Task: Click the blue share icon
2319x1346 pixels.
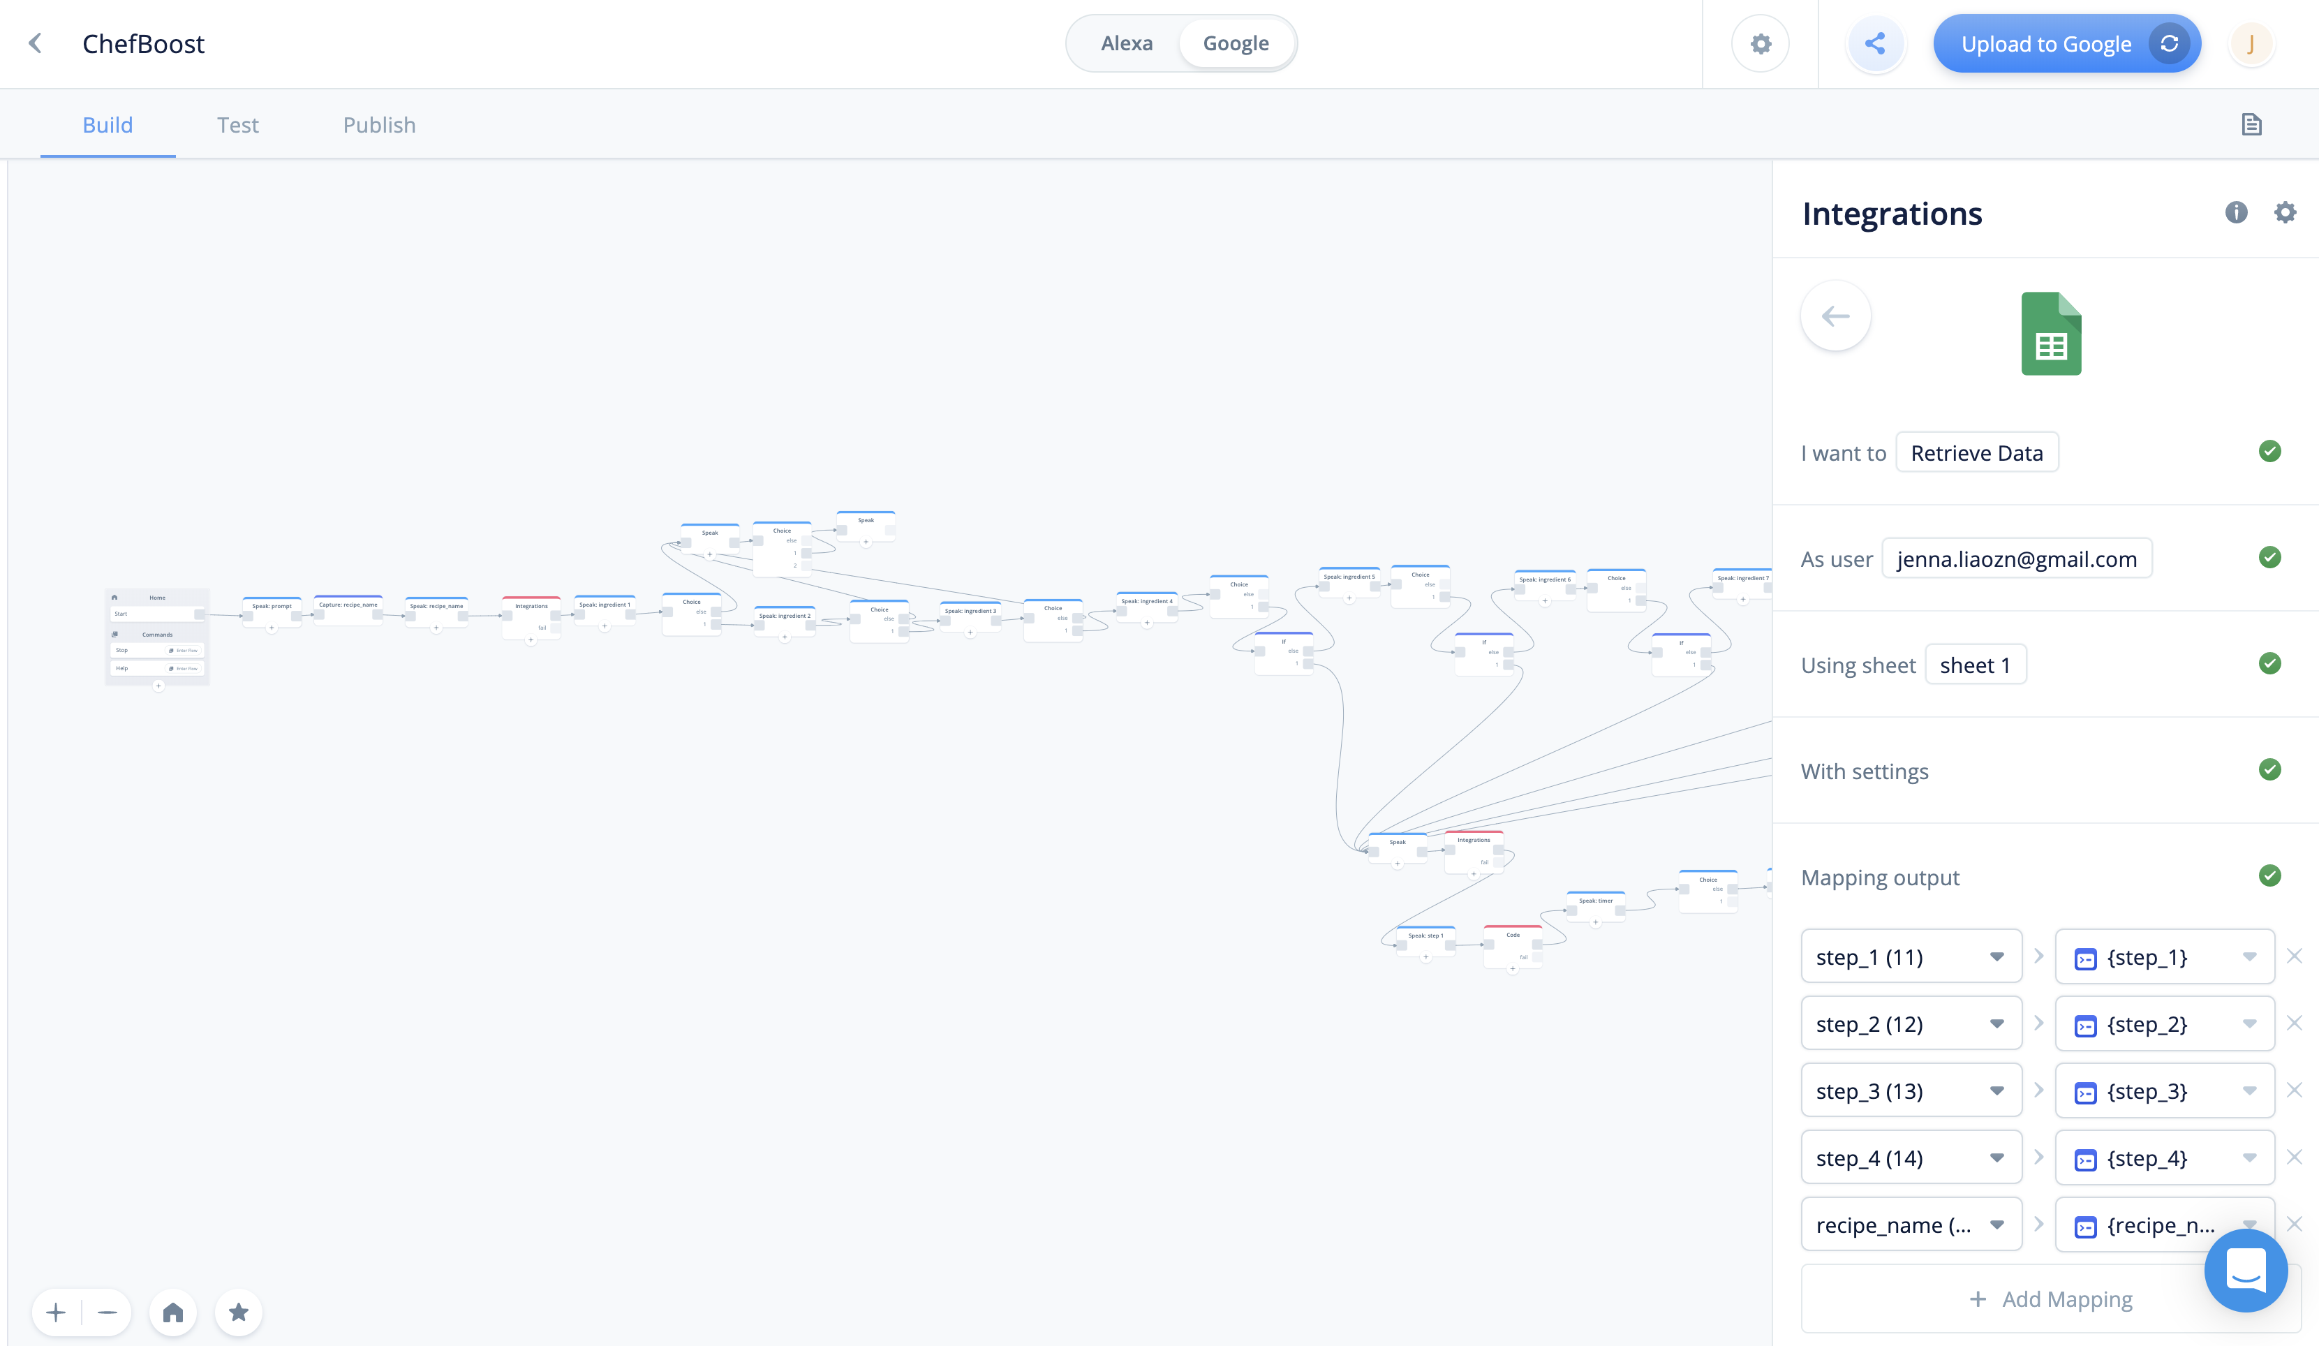Action: [x=1874, y=43]
